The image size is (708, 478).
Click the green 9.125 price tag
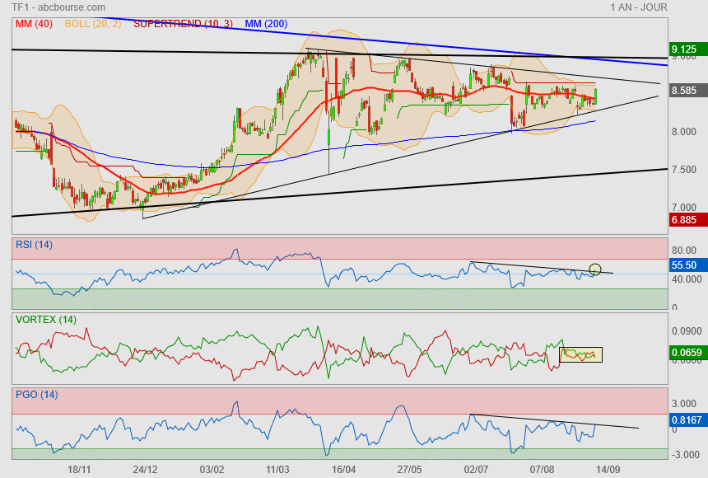tap(686, 49)
